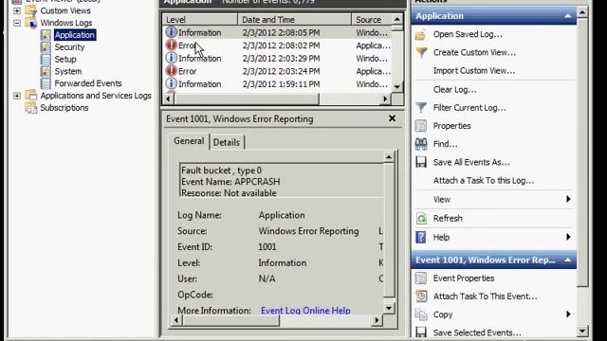The height and width of the screenshot is (341, 607).
Task: Open Event Log Online Help link
Action: click(x=305, y=311)
